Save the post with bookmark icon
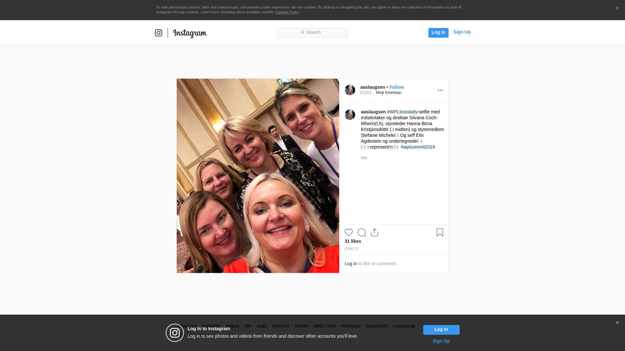 click(x=440, y=232)
